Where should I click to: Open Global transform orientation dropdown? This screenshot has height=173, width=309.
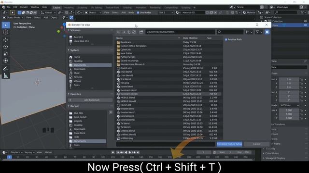(48, 12)
